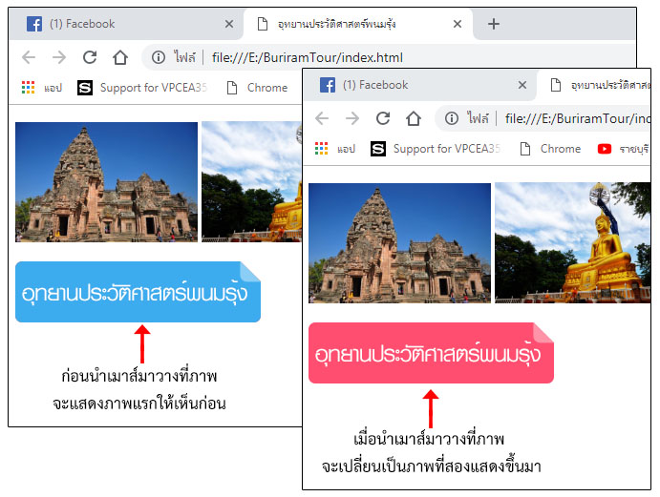This screenshot has width=660, height=497.
Task: Open the Chrome bookmark in the back window
Action: (x=257, y=88)
